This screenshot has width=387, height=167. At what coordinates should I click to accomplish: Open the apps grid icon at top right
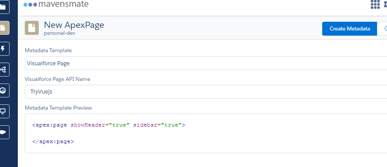pos(375,4)
